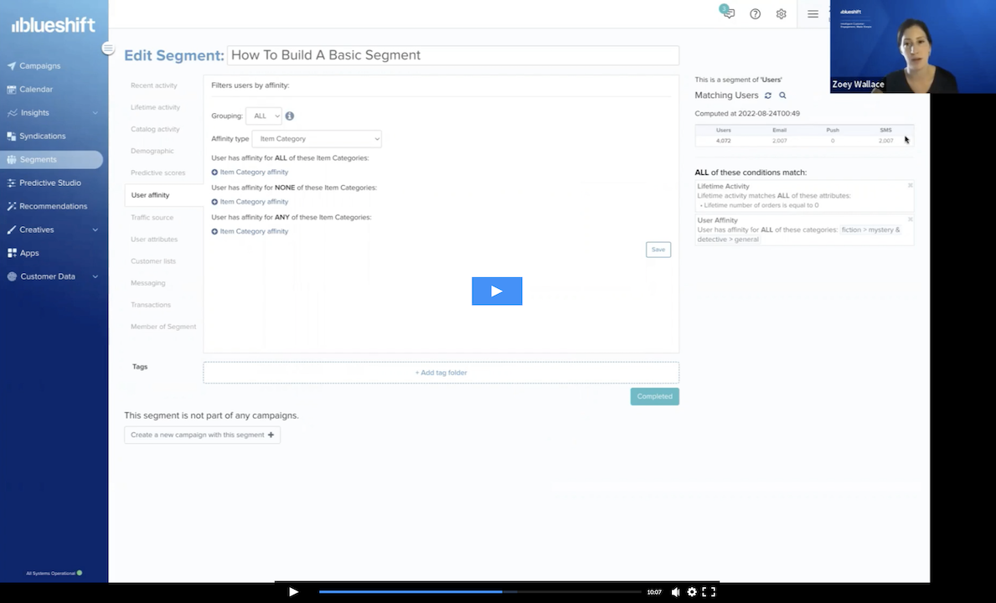Click the large blue play button overlay
996x603 pixels.
coord(497,291)
